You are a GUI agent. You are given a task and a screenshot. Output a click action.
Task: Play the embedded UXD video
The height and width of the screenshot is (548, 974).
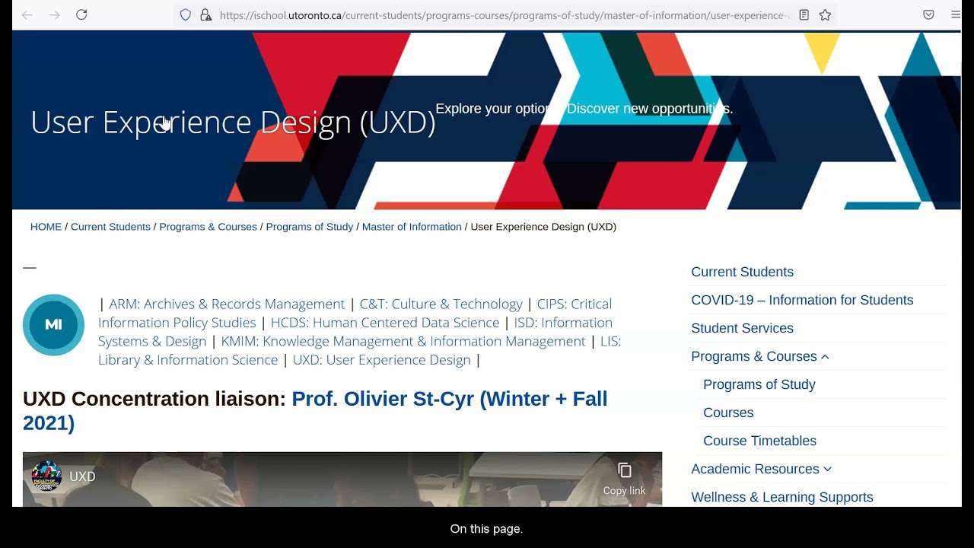point(342,481)
